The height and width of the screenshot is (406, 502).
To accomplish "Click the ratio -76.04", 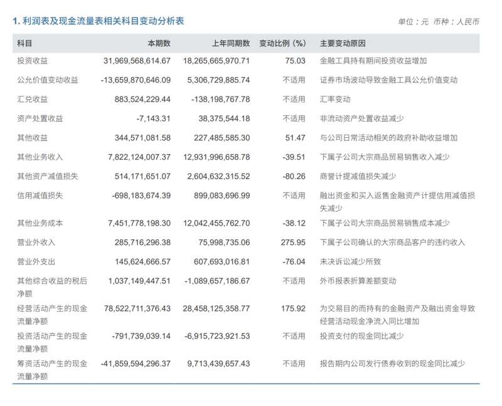I will tap(294, 261).
